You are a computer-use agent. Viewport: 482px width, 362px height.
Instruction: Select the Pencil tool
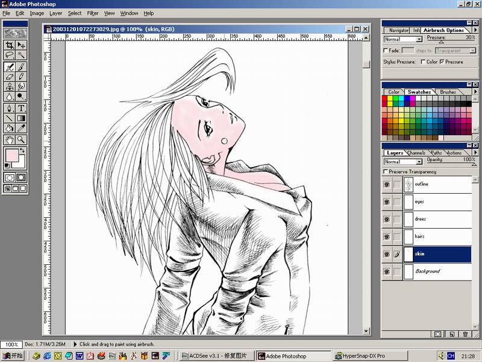click(21, 77)
